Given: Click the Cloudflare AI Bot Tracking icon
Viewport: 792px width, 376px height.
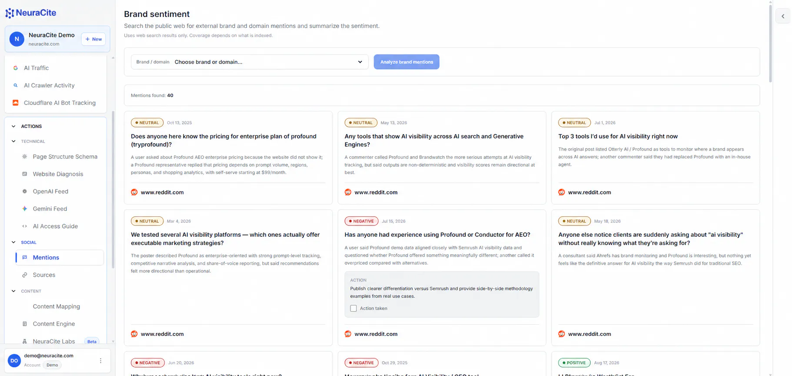Looking at the screenshot, I should pyautogui.click(x=16, y=103).
